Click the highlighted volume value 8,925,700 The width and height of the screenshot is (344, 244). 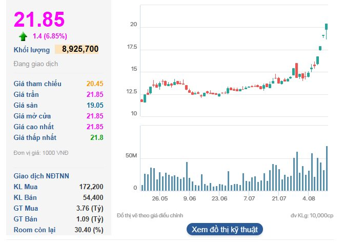pyautogui.click(x=80, y=49)
